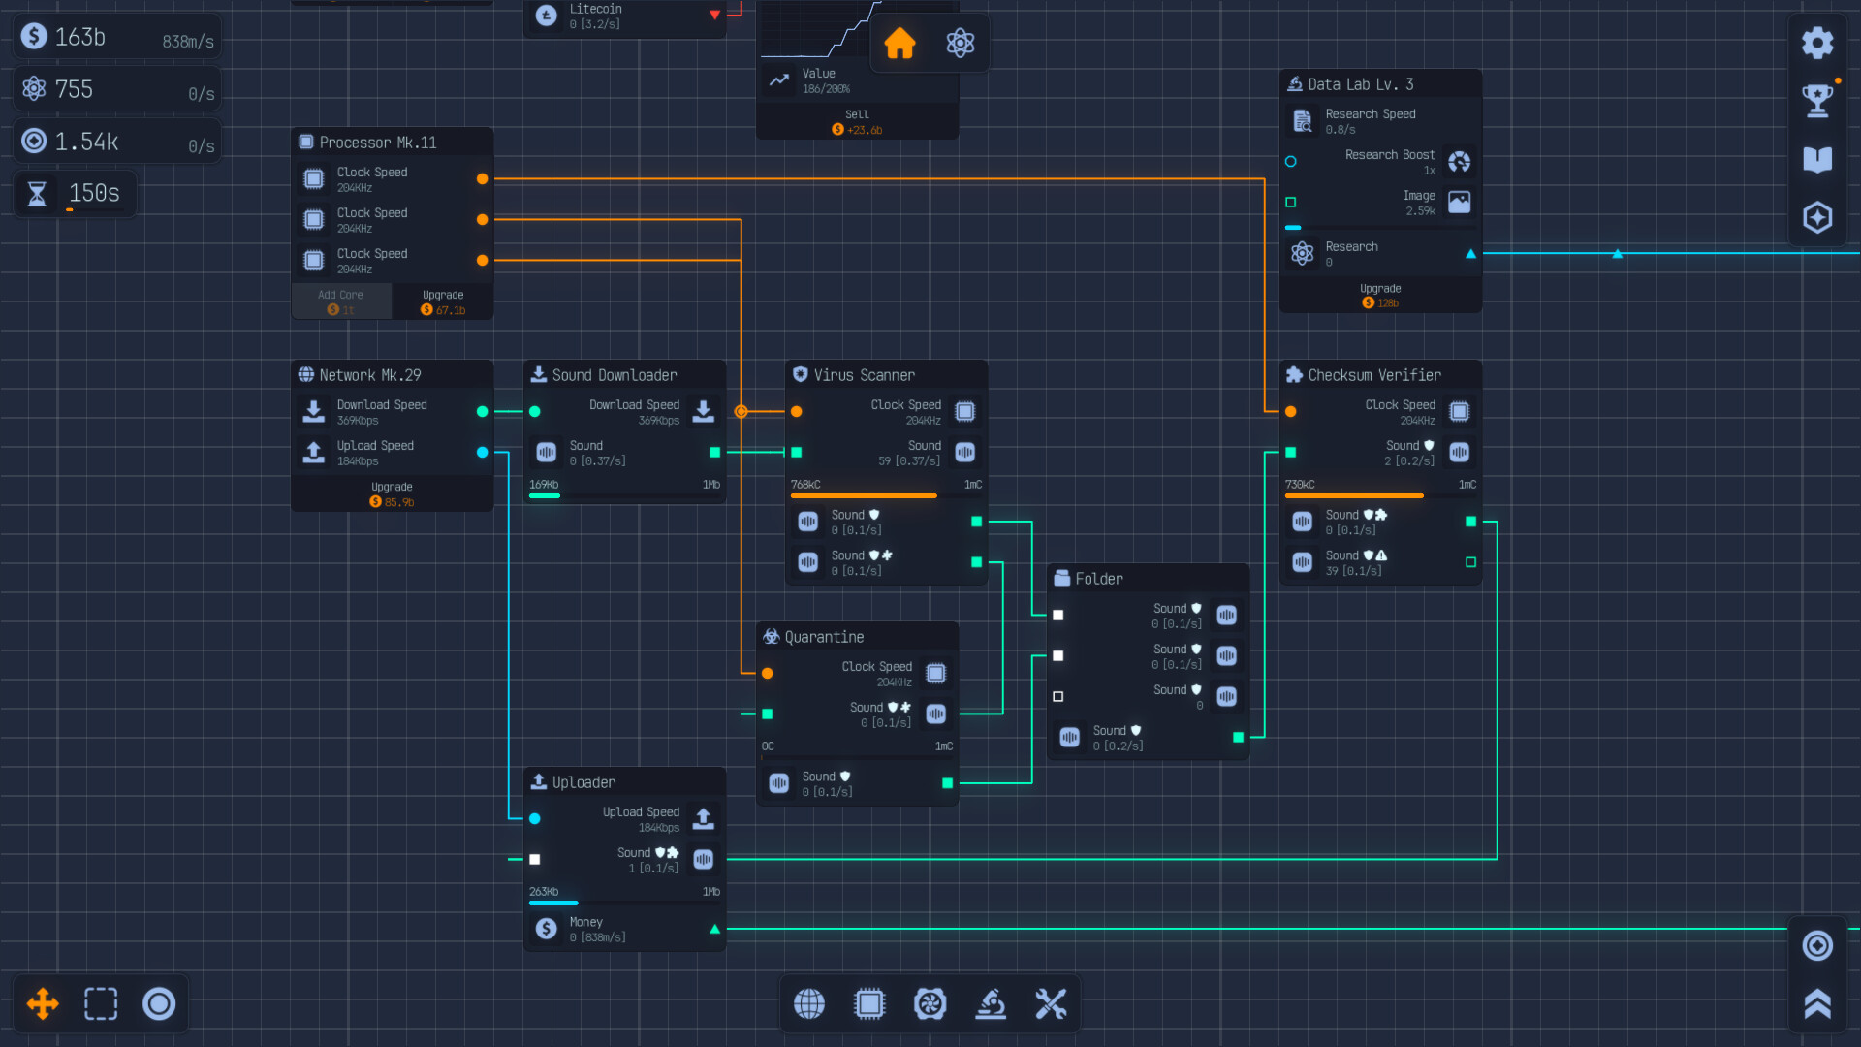View achievements via the trophy icon
This screenshot has height=1047, width=1861.
(x=1817, y=101)
